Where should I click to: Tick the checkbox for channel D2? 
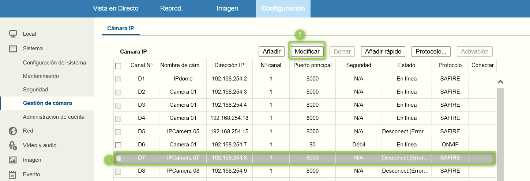118,92
